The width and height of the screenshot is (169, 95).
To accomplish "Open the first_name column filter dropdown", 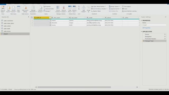I will coord(68,18).
